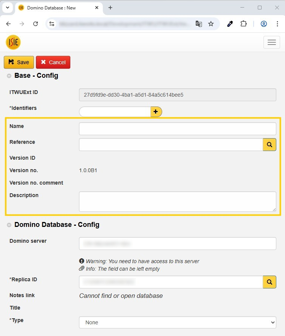Click the Identifiers input field
This screenshot has height=336, width=285.
click(x=115, y=112)
